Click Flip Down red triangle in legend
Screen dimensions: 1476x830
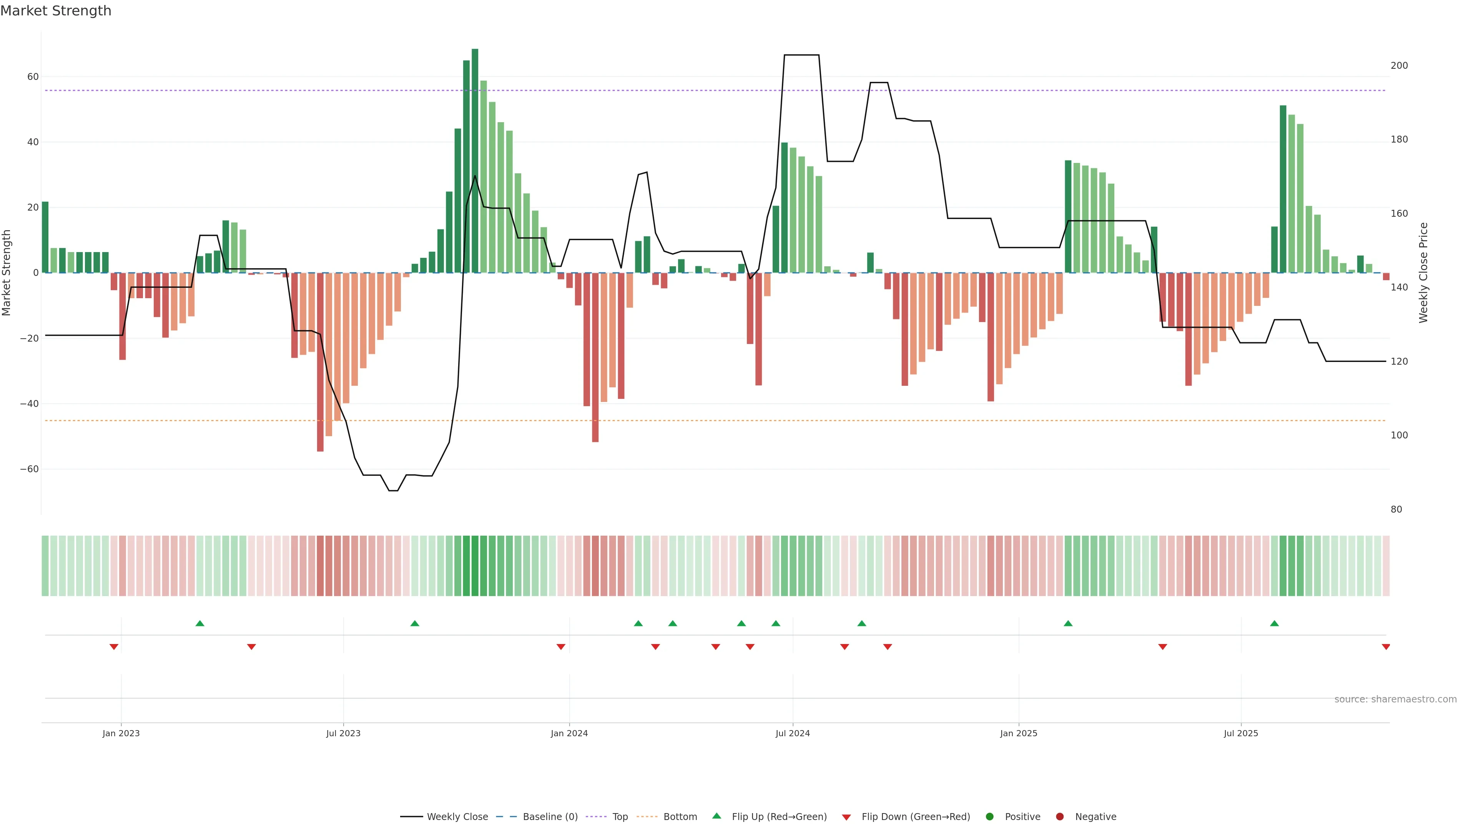pos(846,817)
